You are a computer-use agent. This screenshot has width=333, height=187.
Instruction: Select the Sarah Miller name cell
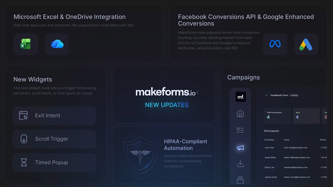pyautogui.click(x=270, y=157)
